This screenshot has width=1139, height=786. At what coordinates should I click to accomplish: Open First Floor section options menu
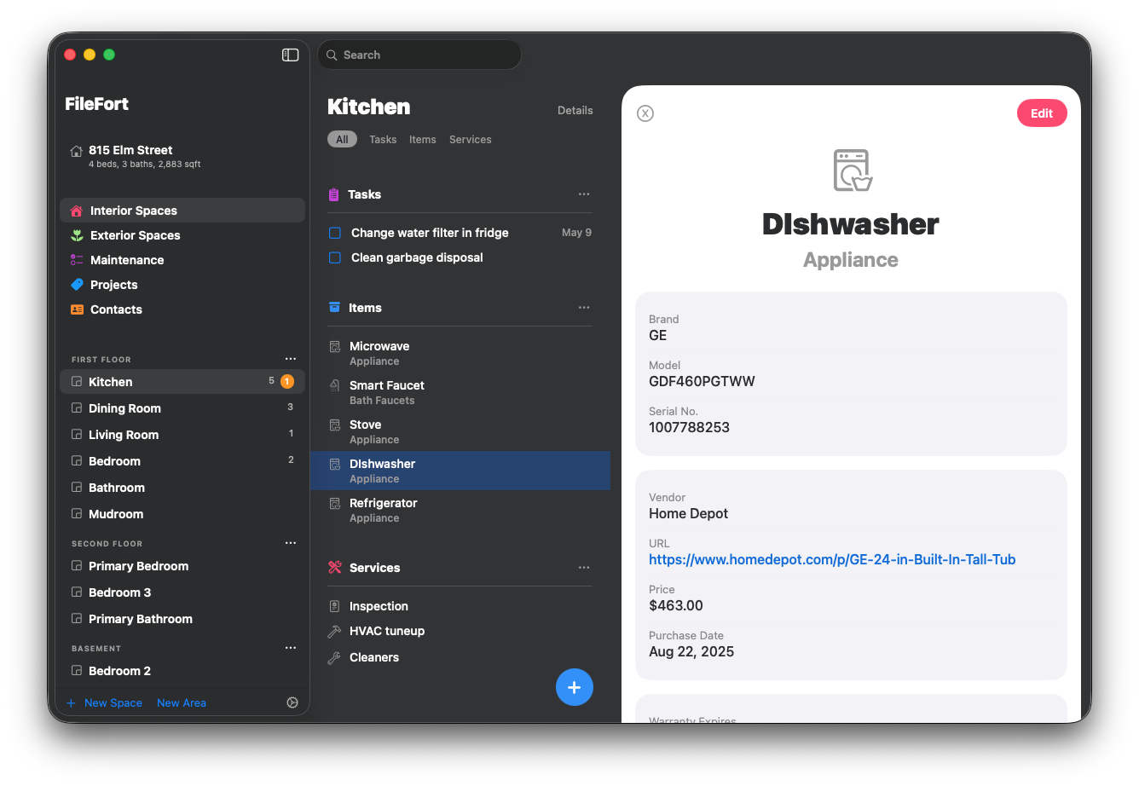[x=291, y=359]
